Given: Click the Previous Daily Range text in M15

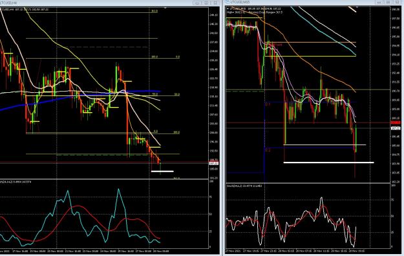Looking at the screenshot, I should point(265,12).
